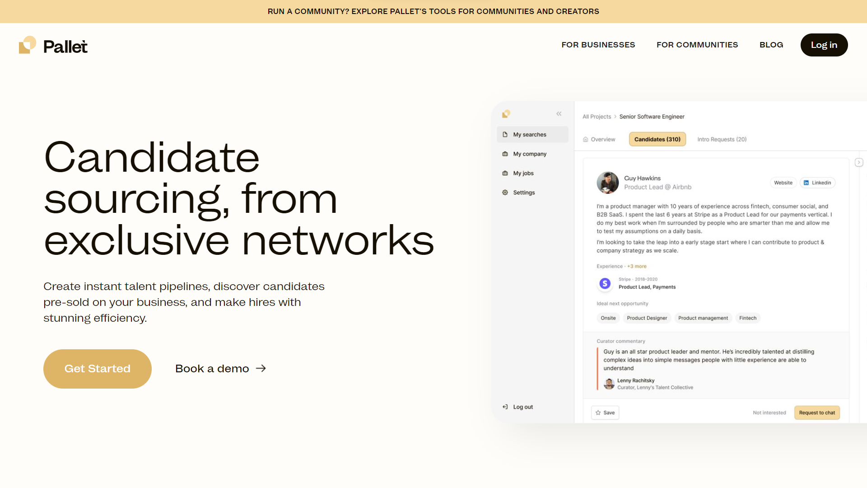This screenshot has height=488, width=867.
Task: Switch to the Overview tab
Action: click(x=599, y=140)
